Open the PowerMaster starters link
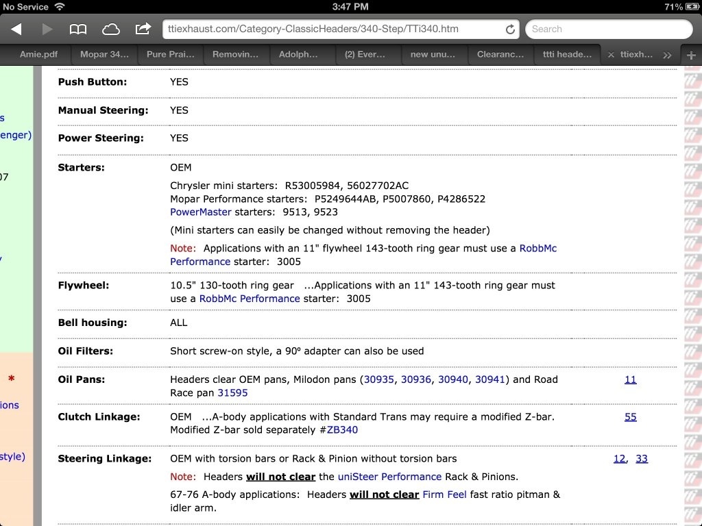 tap(201, 212)
